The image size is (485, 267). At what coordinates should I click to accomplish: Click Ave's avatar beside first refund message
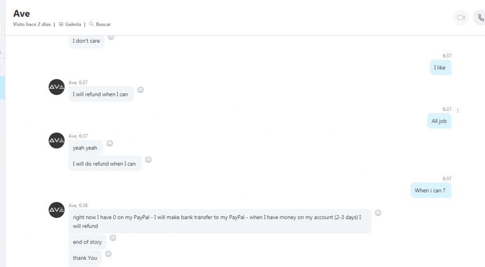point(57,87)
